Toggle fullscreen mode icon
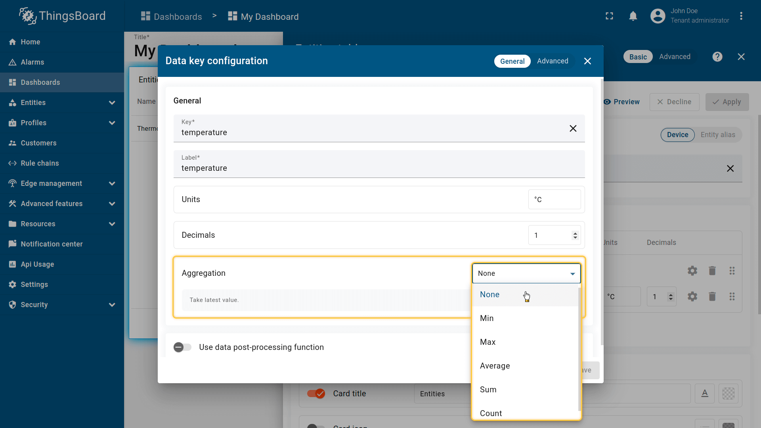 tap(609, 16)
